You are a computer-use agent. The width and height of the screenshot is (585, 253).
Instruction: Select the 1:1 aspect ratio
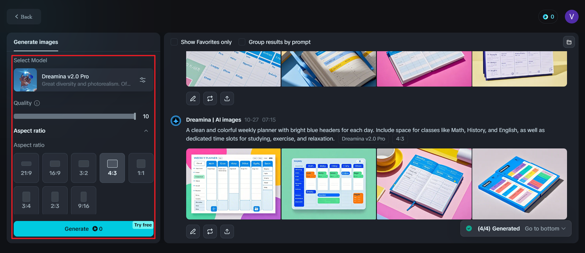click(x=141, y=168)
